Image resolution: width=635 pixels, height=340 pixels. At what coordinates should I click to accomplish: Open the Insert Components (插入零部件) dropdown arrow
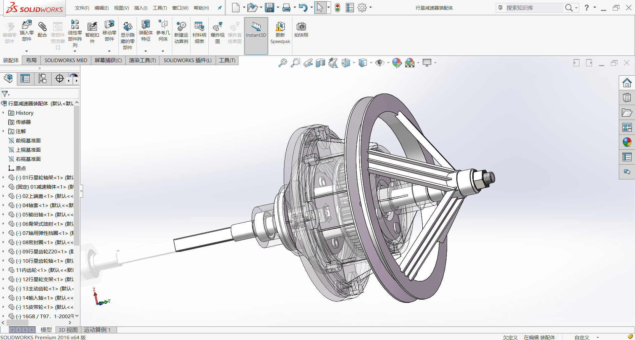point(27,51)
